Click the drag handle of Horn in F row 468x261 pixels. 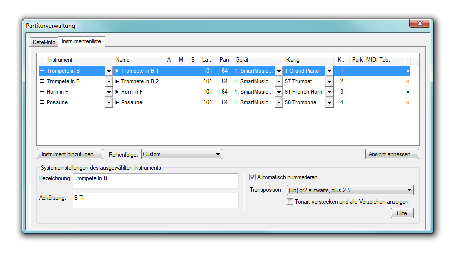[x=42, y=92]
